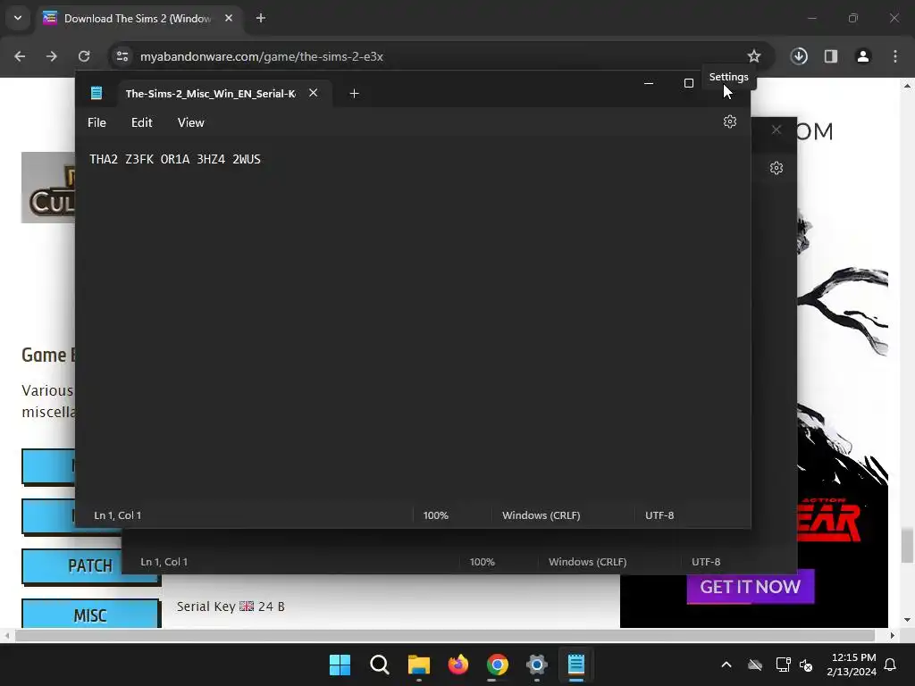Open Settings app from taskbar
This screenshot has height=686, width=915.
(536, 665)
